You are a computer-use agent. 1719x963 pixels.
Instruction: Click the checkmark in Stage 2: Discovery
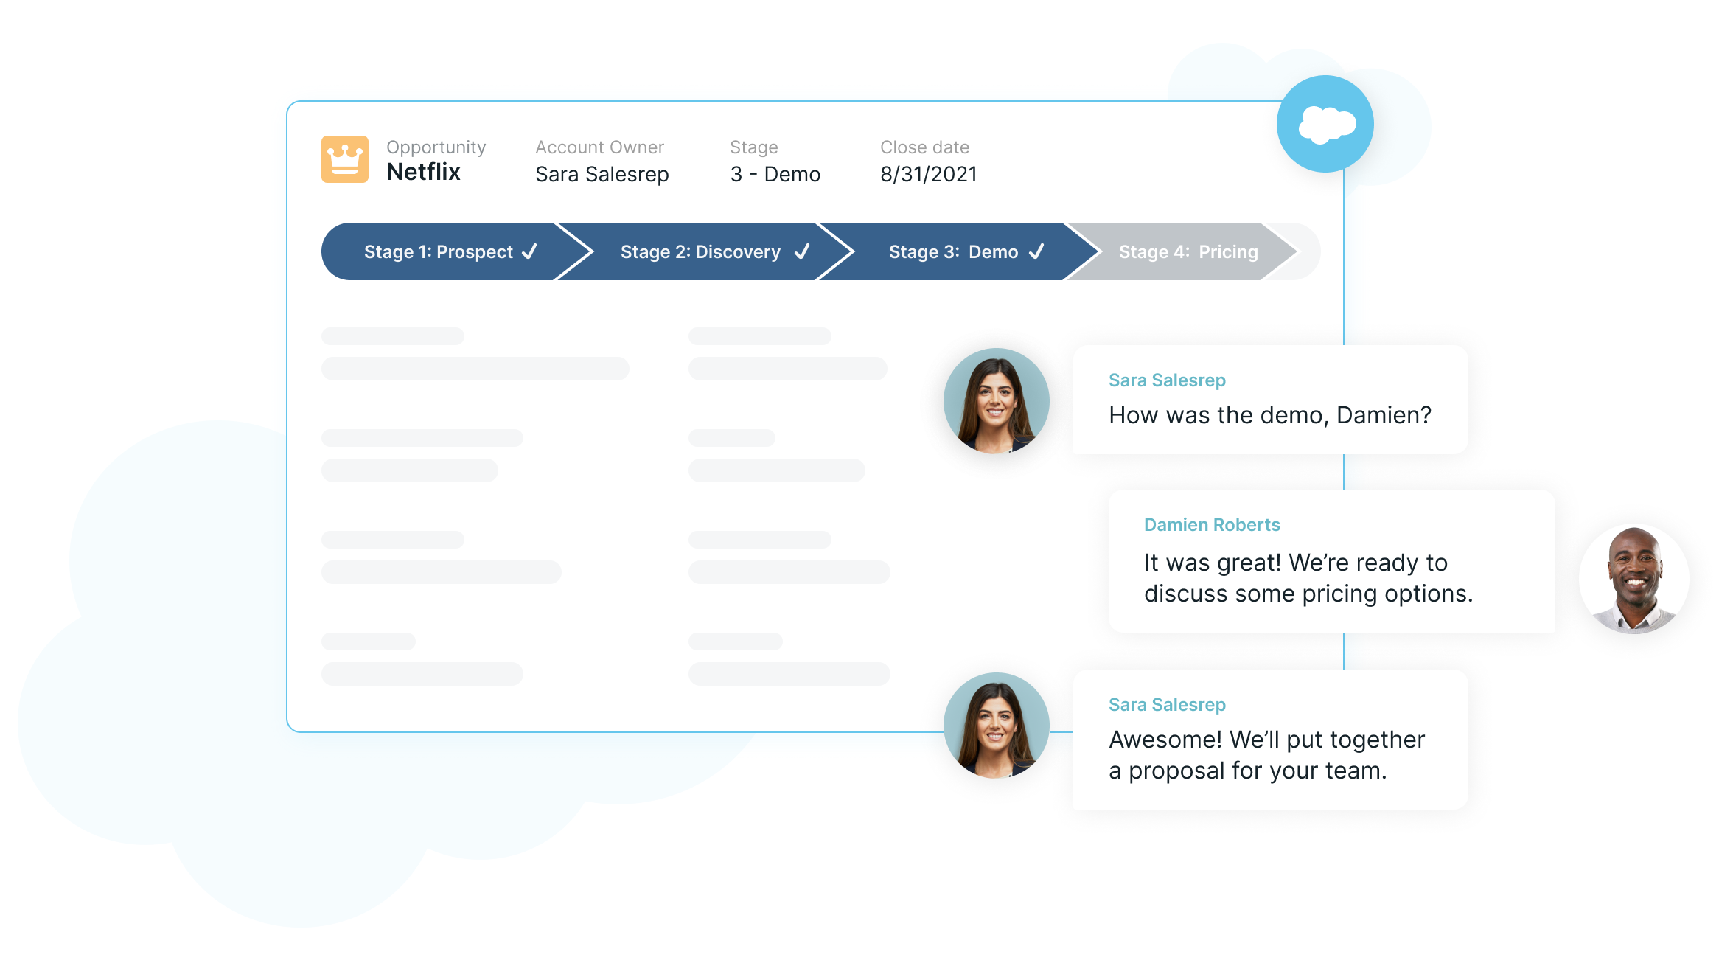tap(802, 251)
